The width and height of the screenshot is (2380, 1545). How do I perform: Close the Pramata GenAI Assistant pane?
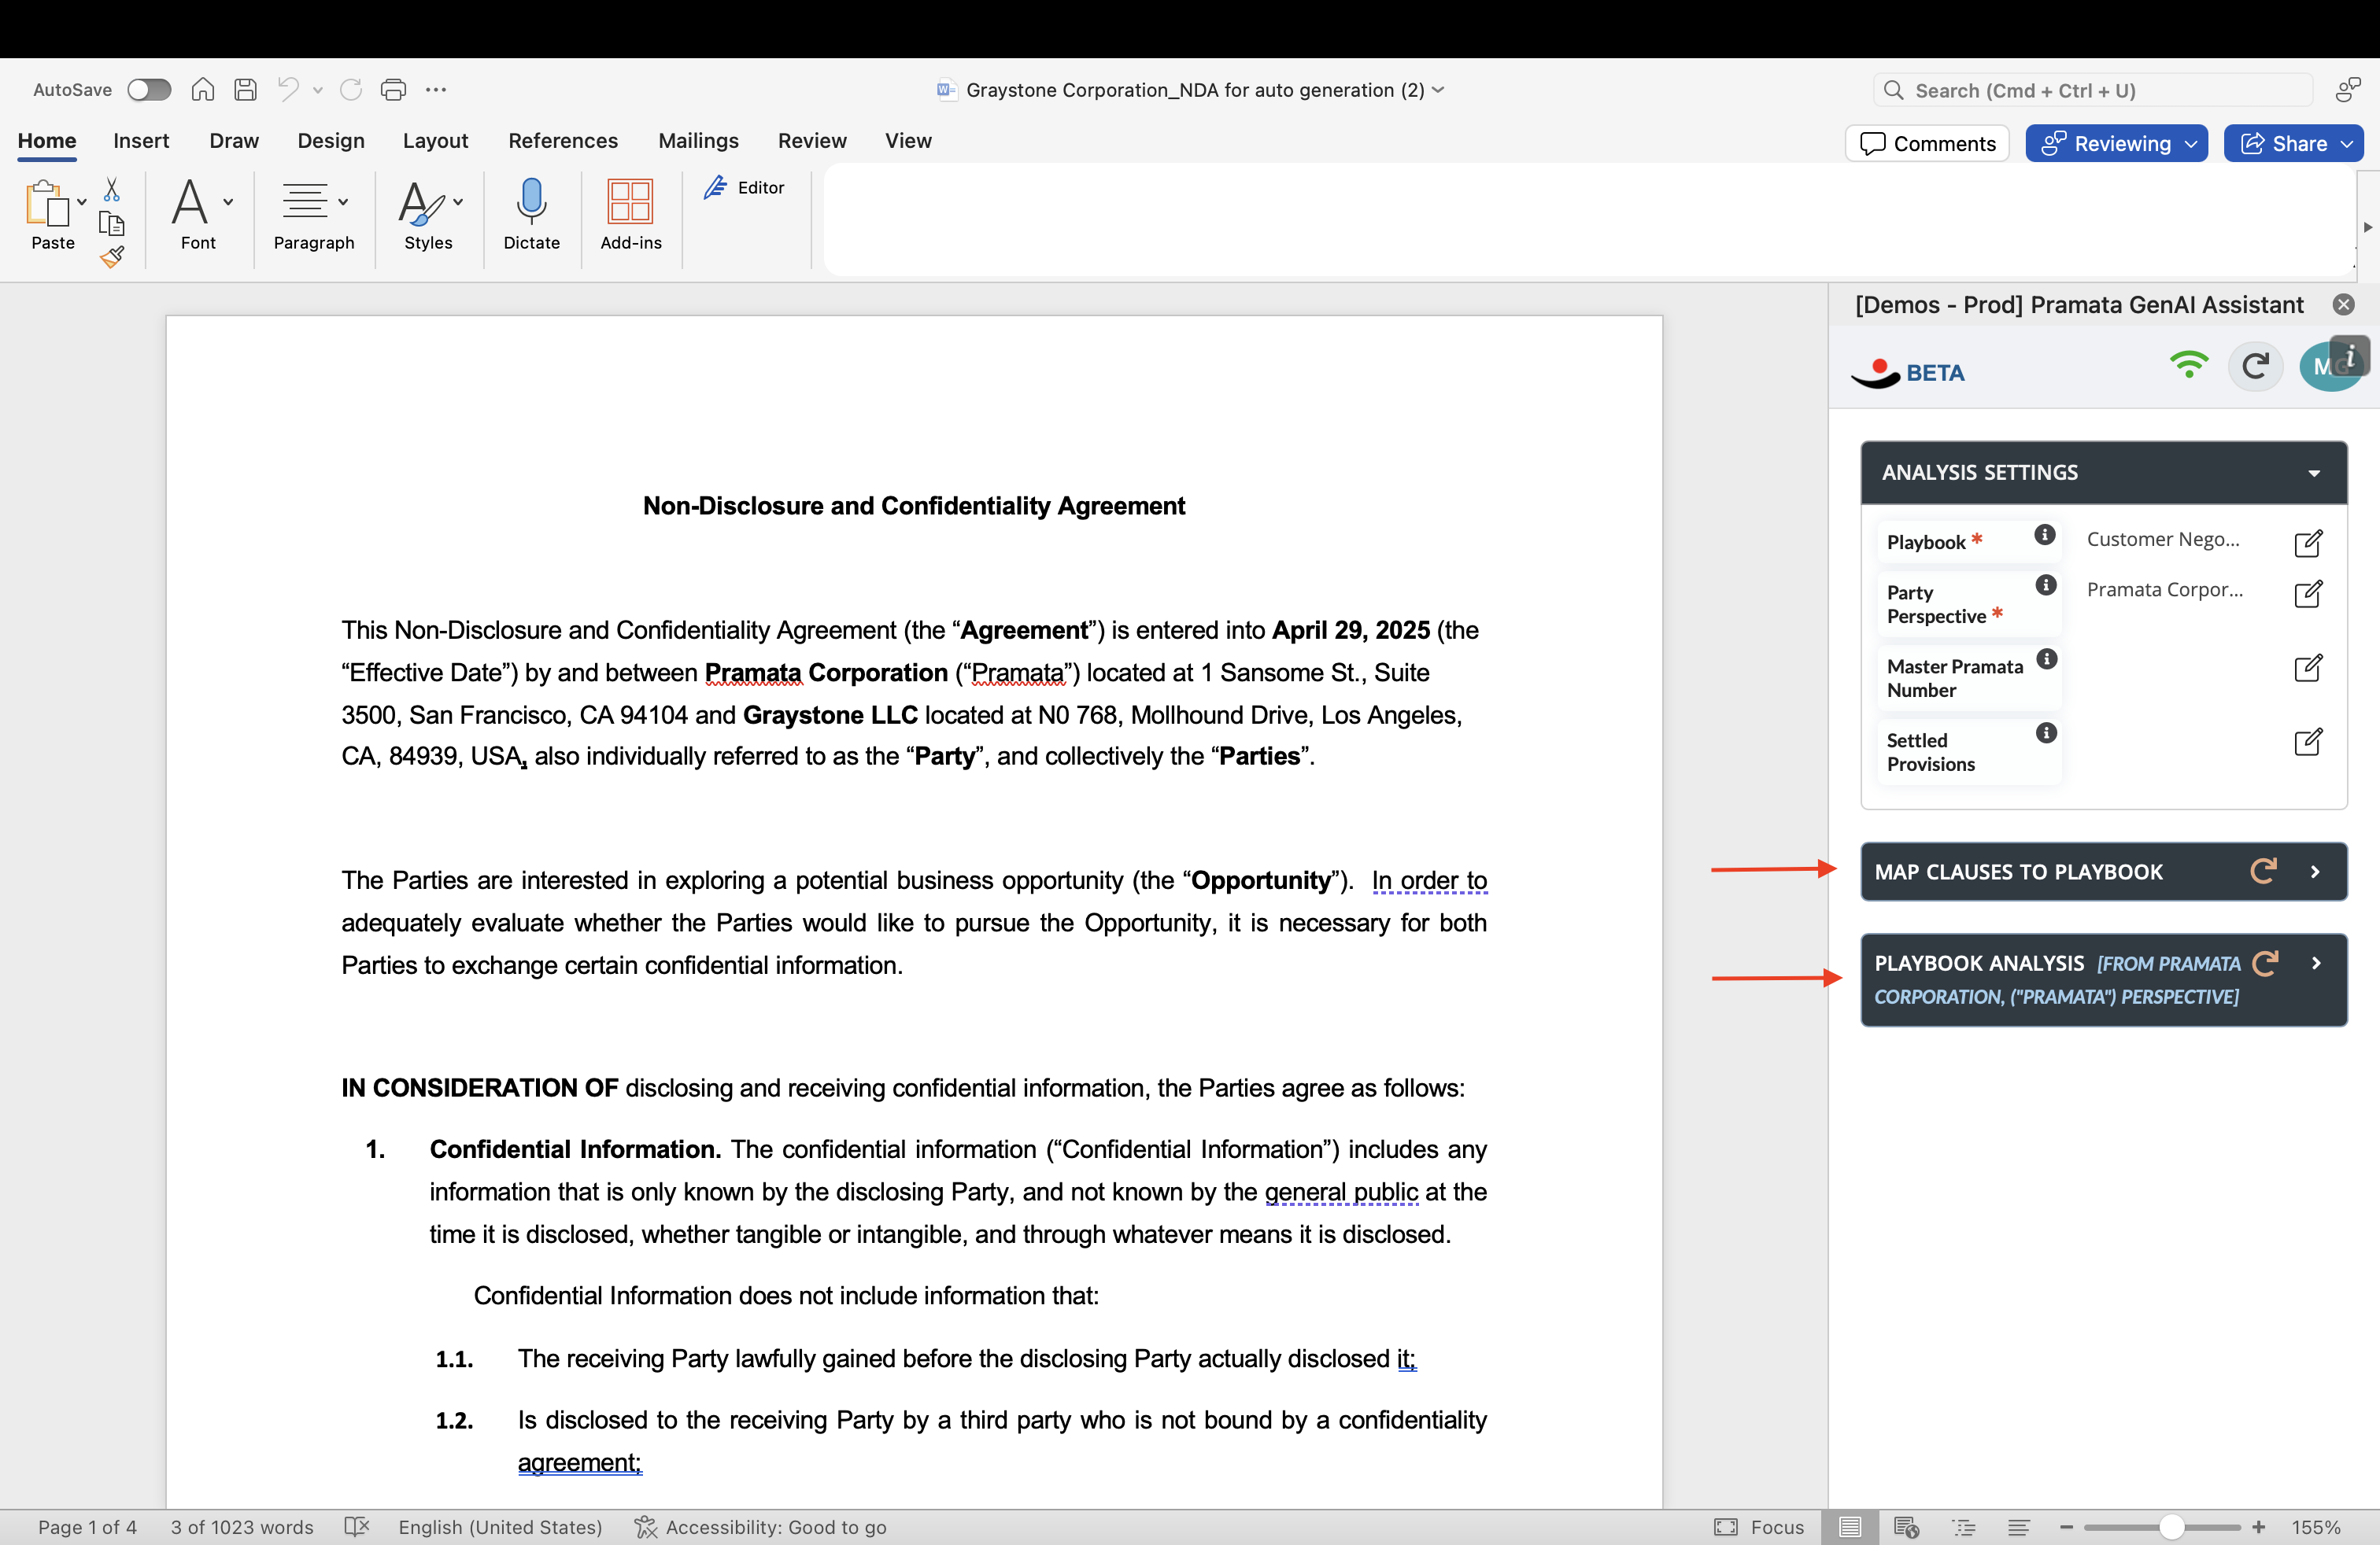(x=2343, y=304)
